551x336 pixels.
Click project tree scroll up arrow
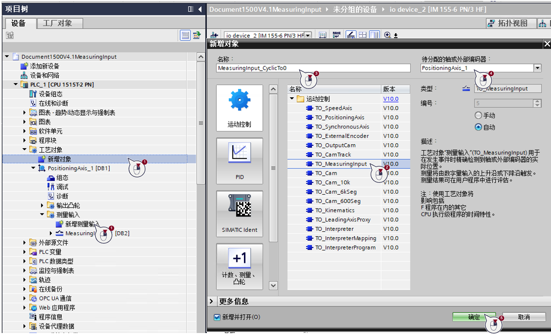point(200,57)
